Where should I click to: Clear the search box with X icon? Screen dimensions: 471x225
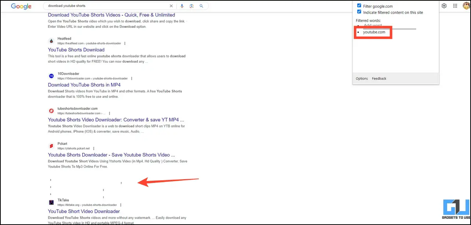click(171, 6)
